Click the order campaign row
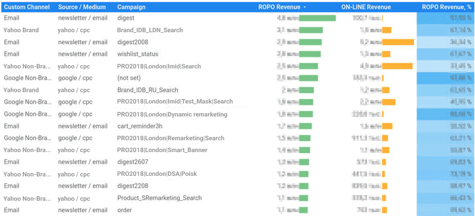 pos(237,210)
